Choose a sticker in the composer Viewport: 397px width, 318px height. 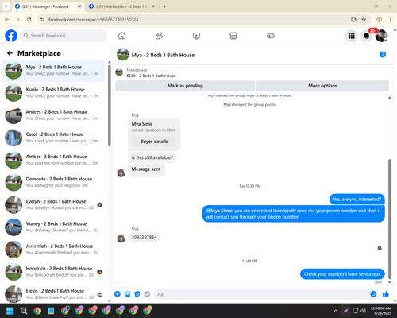[x=137, y=294]
